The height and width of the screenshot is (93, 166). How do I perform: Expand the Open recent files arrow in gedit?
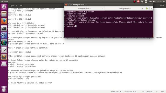16,5
